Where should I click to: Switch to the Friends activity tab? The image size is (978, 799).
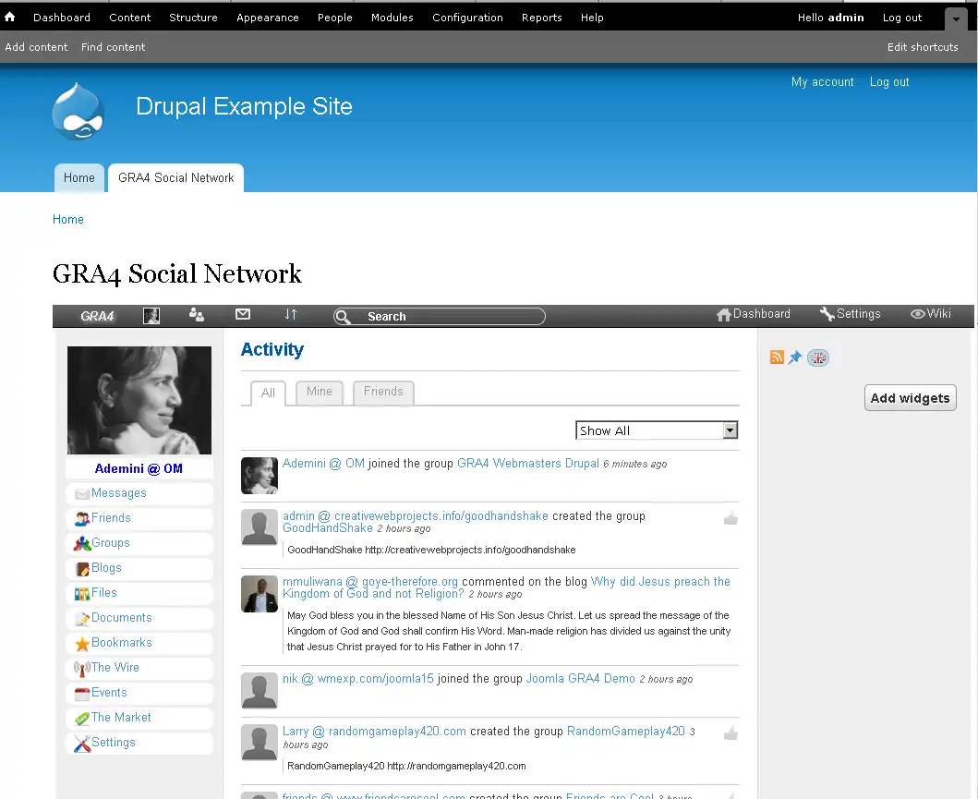tap(383, 392)
